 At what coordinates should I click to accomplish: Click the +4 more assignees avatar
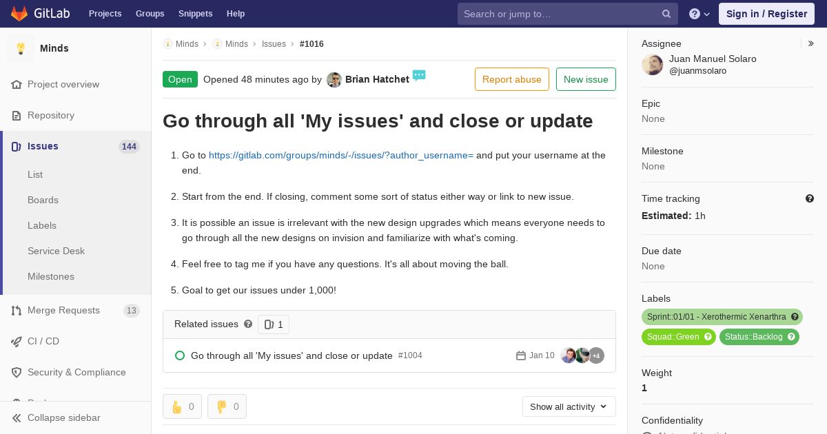pos(596,355)
